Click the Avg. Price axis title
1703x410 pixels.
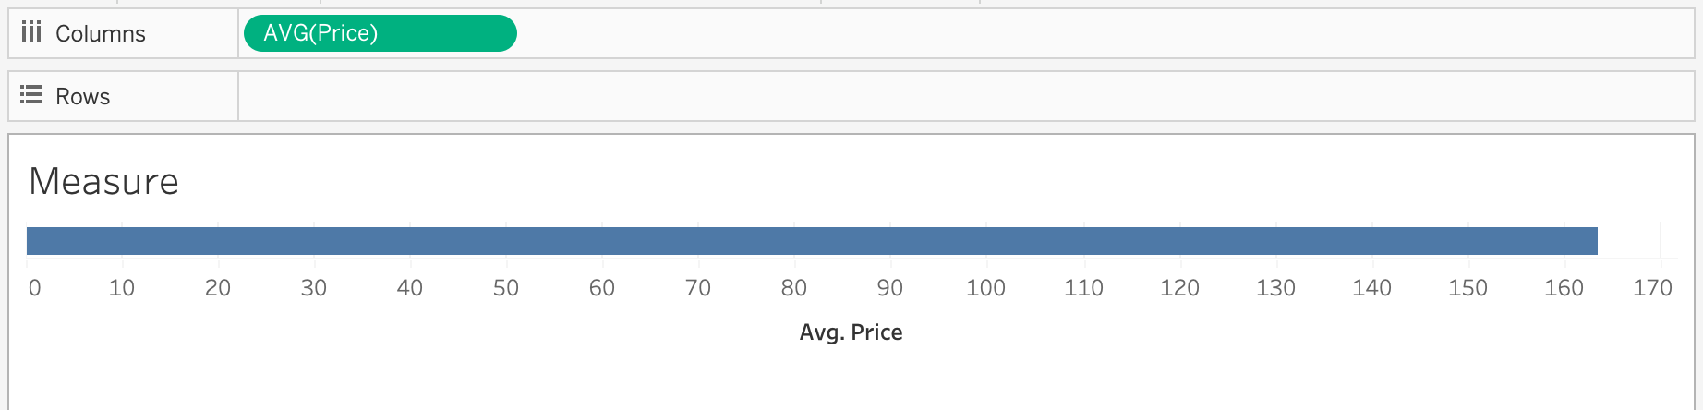[851, 332]
